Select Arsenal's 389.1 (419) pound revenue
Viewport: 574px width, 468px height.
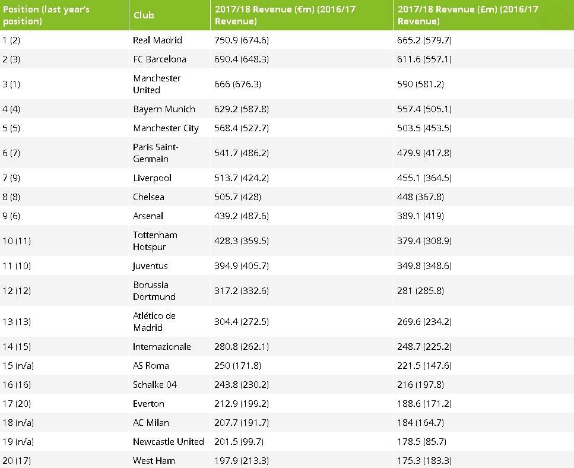tap(420, 216)
